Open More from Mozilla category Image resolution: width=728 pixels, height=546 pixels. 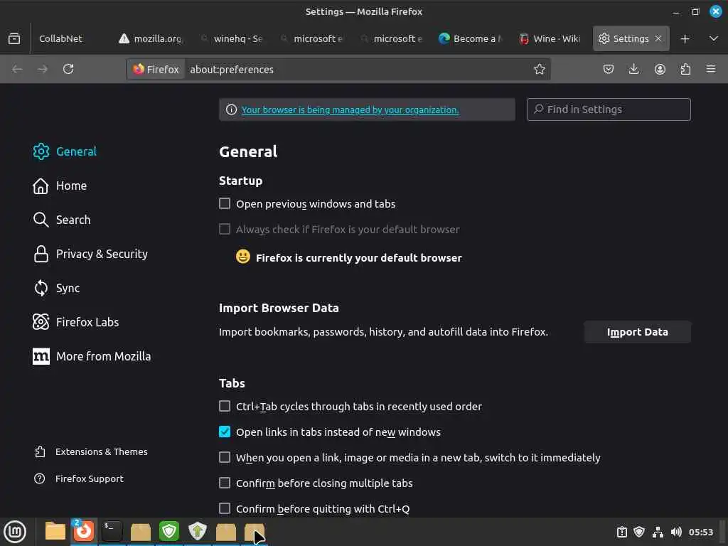92,356
